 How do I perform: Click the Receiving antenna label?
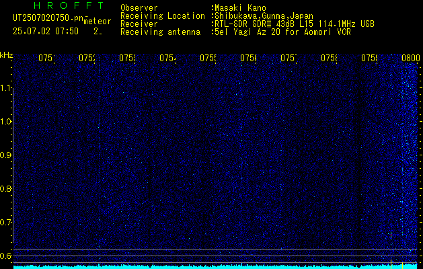pos(160,32)
